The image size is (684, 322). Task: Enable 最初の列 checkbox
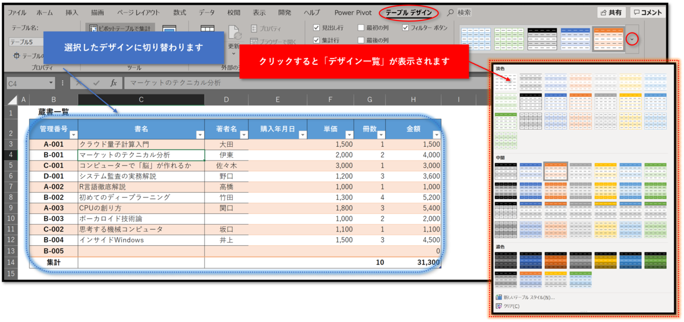tap(361, 28)
